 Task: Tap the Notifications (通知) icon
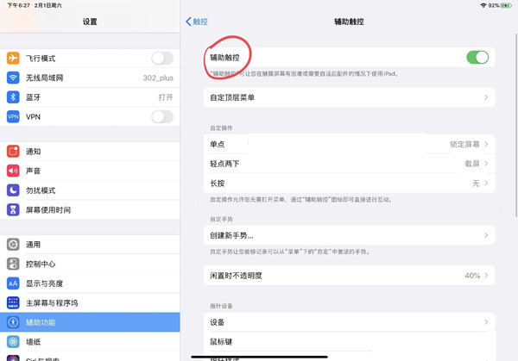pyautogui.click(x=13, y=152)
